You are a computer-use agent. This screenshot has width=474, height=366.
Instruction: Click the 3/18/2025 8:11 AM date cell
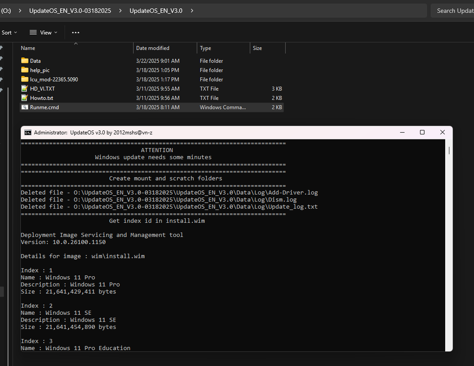pyautogui.click(x=158, y=108)
